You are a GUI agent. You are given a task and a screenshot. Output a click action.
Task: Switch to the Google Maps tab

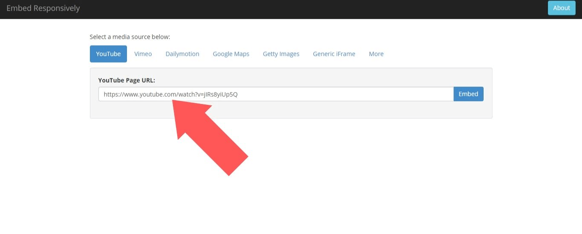pyautogui.click(x=231, y=54)
